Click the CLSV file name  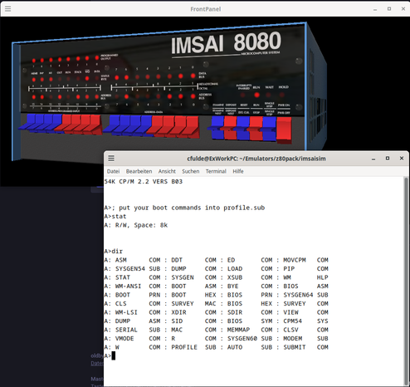290,330
